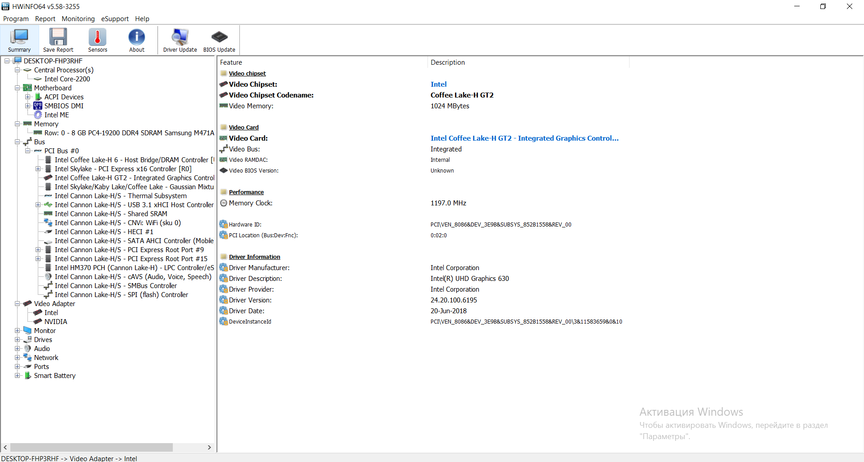
Task: Open Intel Coffee Lake-H GT2 video card link
Action: pyautogui.click(x=524, y=138)
